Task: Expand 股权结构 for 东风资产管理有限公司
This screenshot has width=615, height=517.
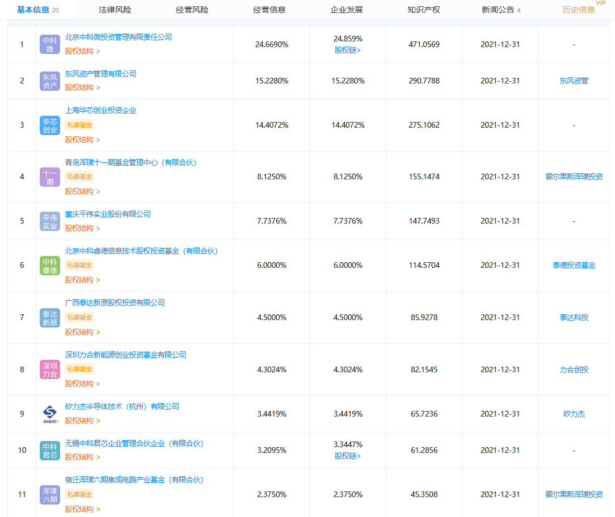Action: pyautogui.click(x=82, y=87)
